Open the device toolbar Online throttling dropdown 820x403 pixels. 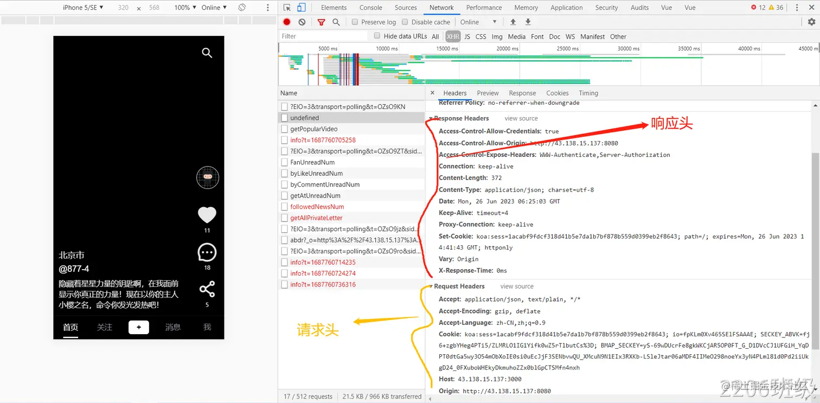click(x=214, y=8)
